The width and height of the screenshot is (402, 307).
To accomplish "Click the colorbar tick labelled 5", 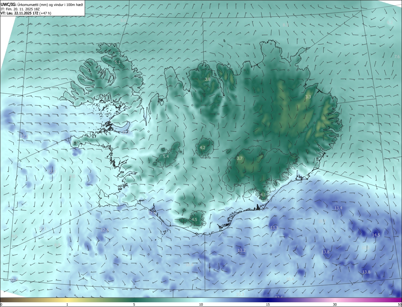I will [134, 304].
